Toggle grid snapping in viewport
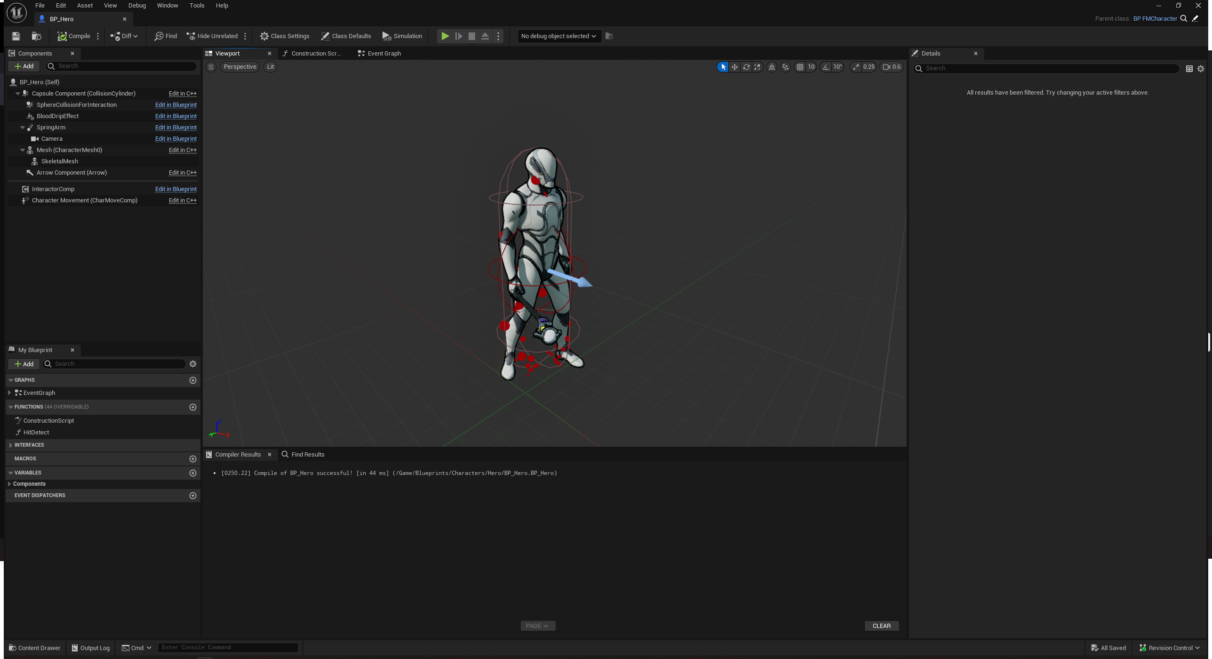This screenshot has width=1212, height=659. 800,67
